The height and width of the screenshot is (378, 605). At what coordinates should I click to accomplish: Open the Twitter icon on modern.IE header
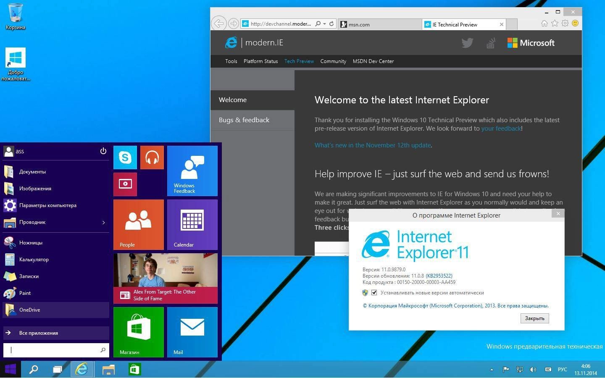coord(467,43)
